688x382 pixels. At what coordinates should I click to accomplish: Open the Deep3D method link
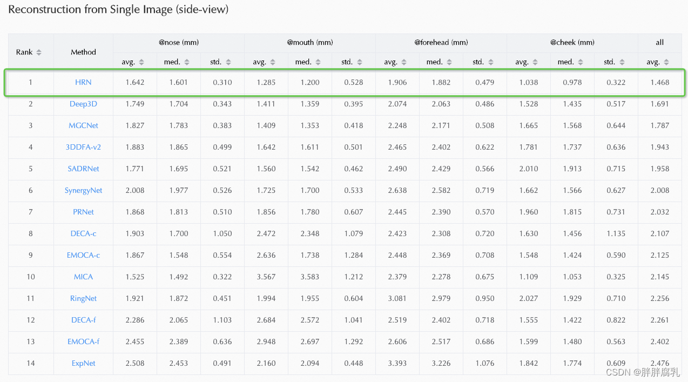tap(83, 104)
